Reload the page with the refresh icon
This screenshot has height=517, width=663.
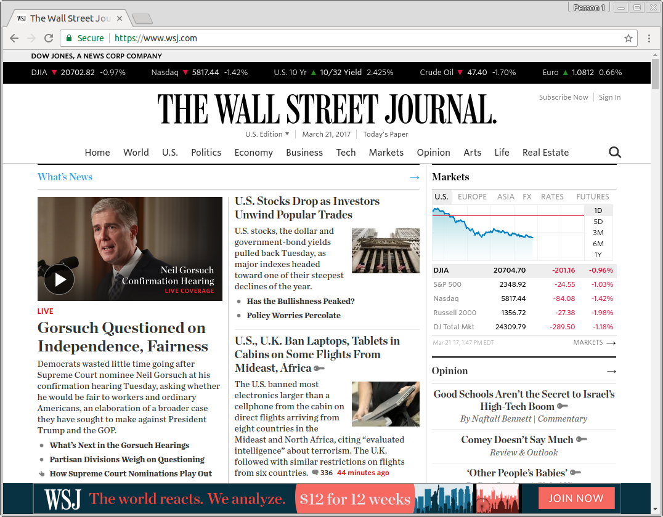pyautogui.click(x=49, y=38)
